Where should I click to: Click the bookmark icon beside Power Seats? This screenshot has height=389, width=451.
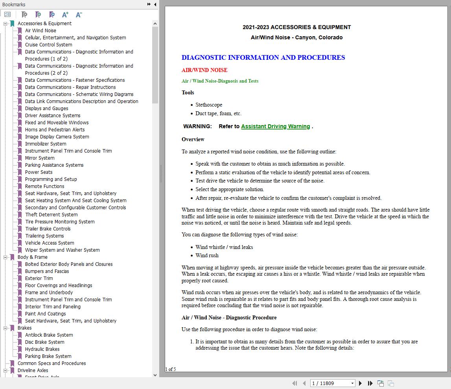click(20, 172)
